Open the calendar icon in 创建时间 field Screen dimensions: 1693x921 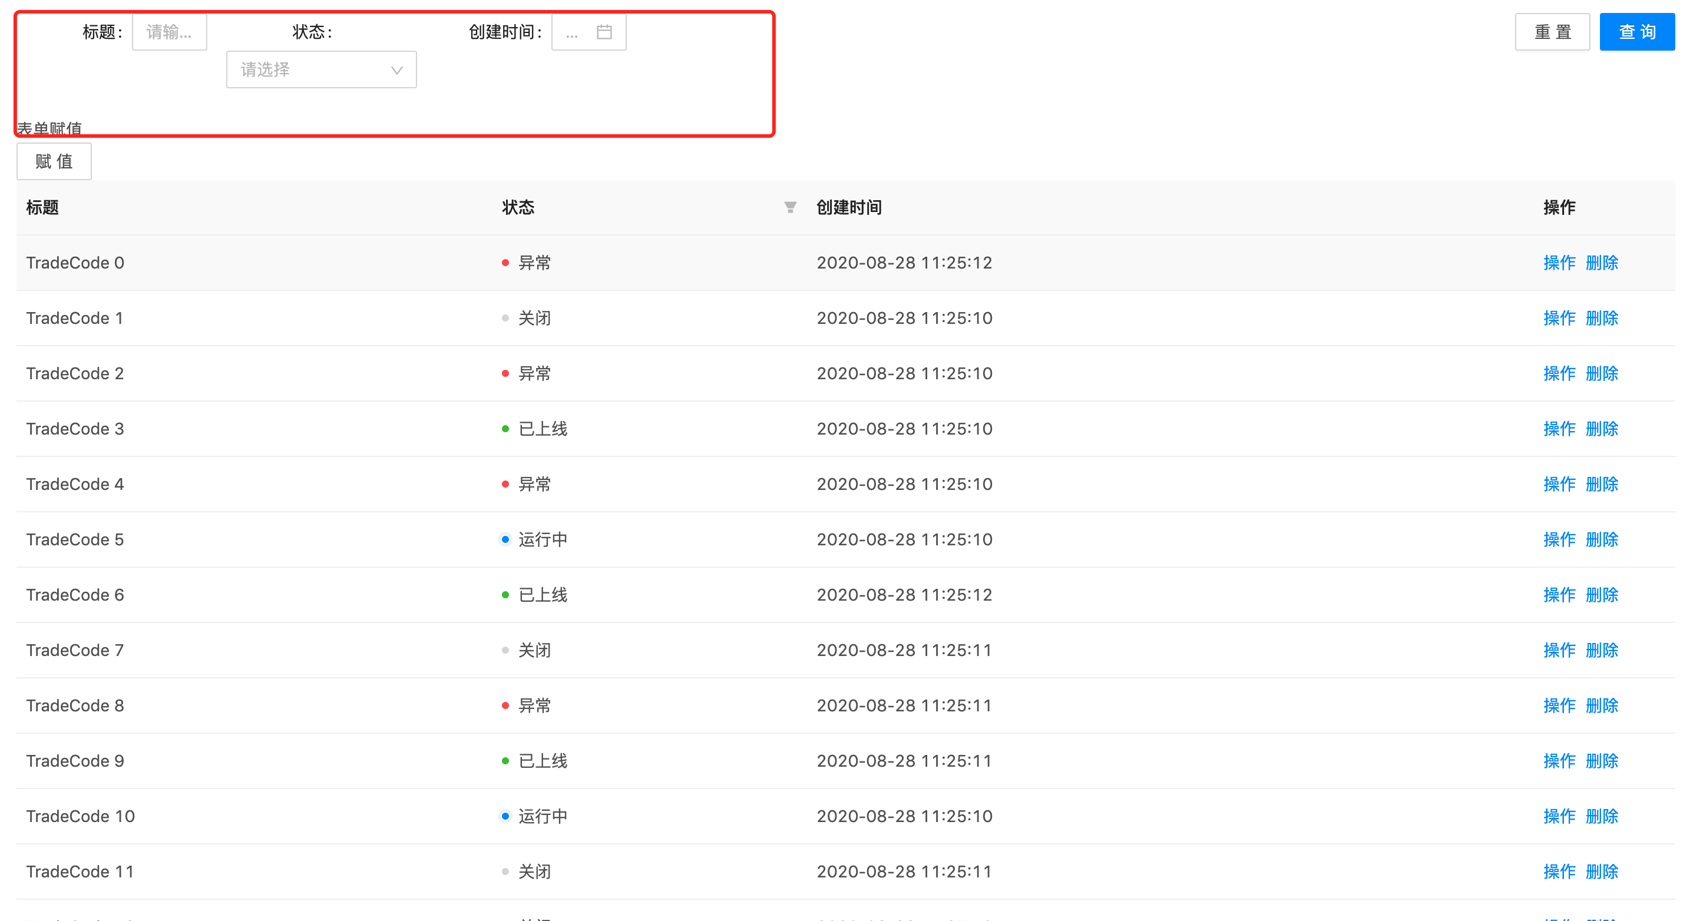tap(604, 32)
